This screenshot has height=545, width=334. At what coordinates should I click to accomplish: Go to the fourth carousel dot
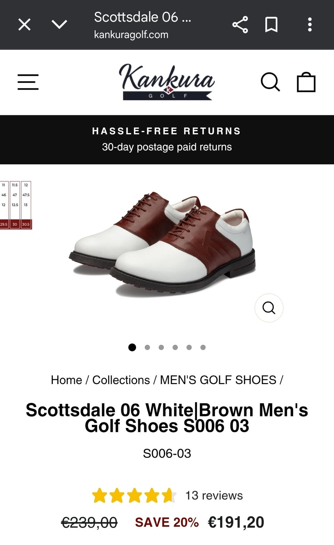pos(175,347)
